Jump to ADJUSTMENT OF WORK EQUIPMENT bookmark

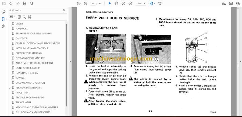pos(34,63)
